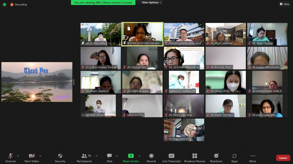Click the shared screen Thank You slide

coord(37,82)
